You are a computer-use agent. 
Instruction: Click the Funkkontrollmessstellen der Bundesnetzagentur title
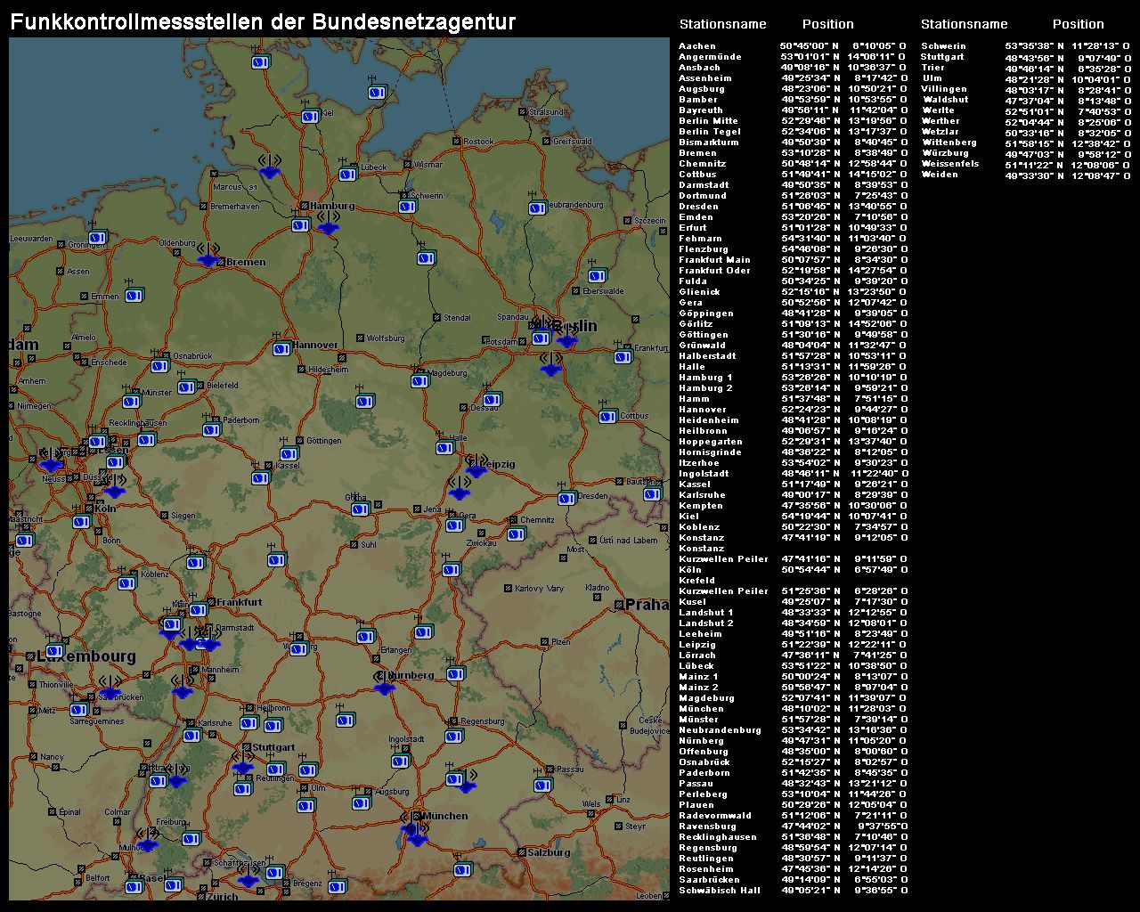263,22
